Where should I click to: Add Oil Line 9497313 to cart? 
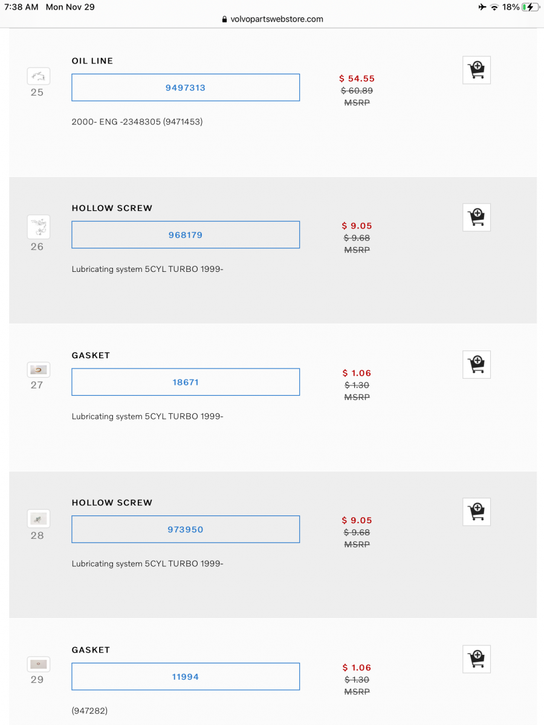[x=476, y=70]
